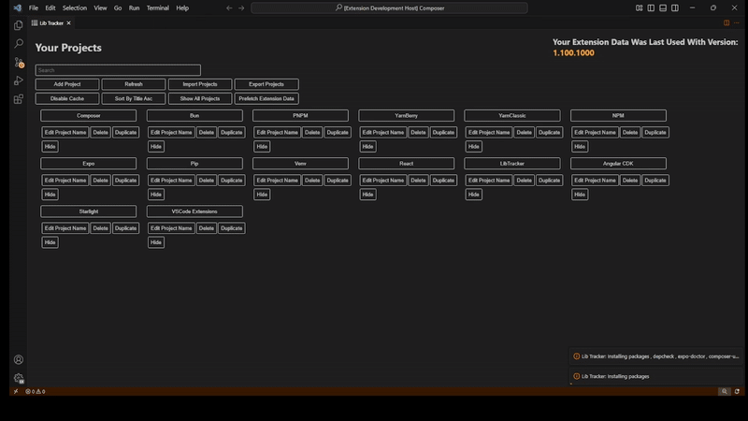Click the Refresh button

(x=134, y=84)
